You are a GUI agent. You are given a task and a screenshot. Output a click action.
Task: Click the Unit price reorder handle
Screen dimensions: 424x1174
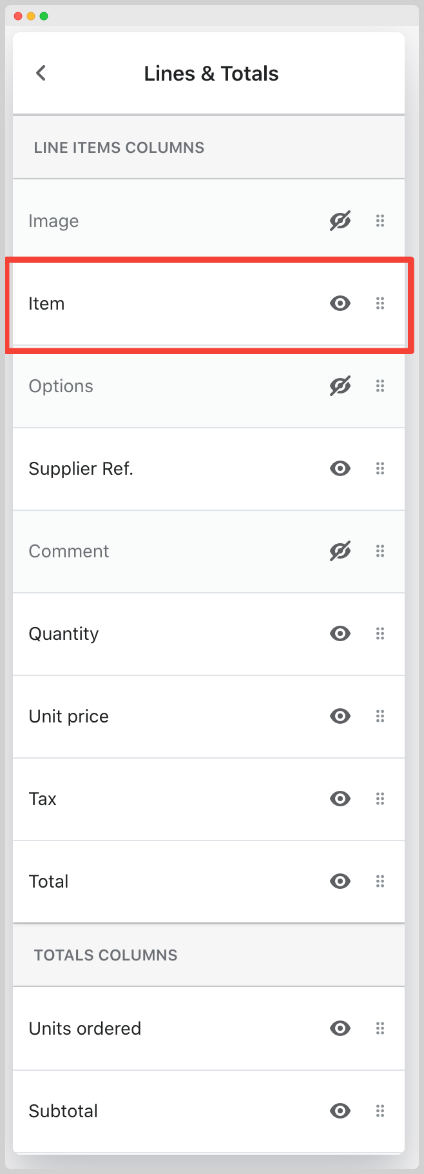380,716
